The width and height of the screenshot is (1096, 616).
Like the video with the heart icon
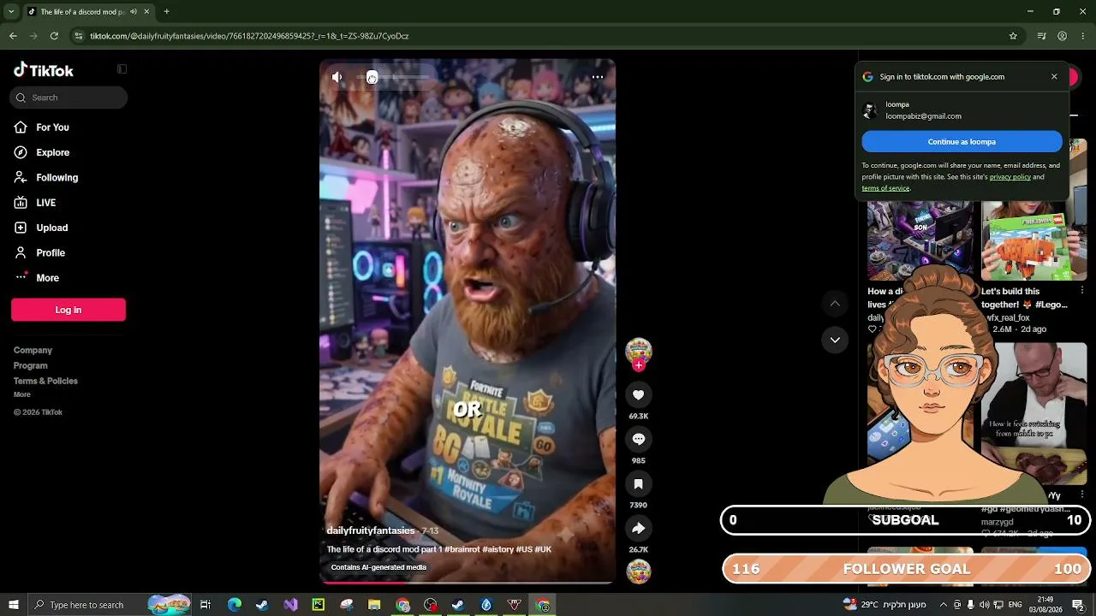tap(639, 395)
